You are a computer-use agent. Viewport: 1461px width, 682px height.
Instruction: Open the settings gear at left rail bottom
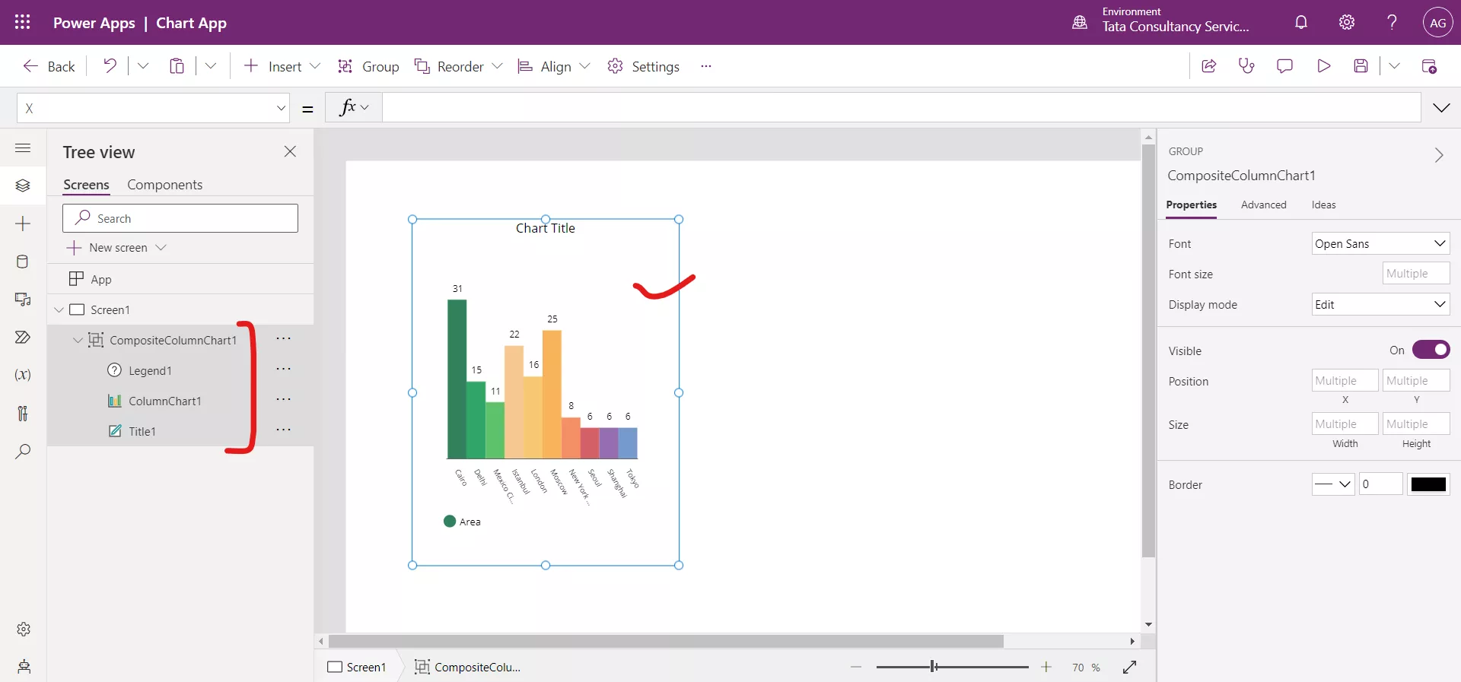click(x=24, y=629)
